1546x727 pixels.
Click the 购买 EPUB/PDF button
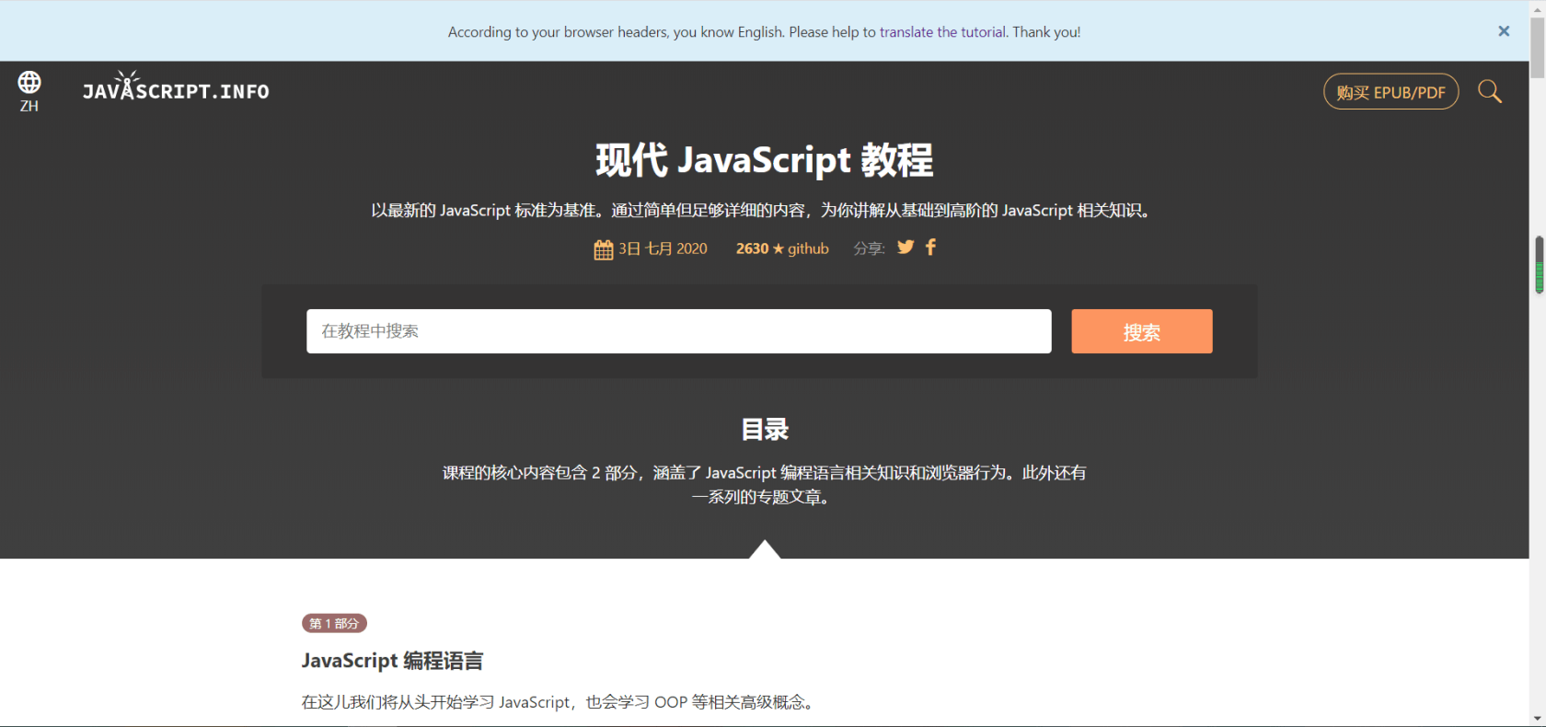click(x=1391, y=91)
